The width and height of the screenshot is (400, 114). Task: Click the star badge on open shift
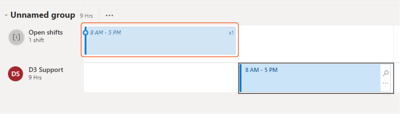click(x=86, y=33)
